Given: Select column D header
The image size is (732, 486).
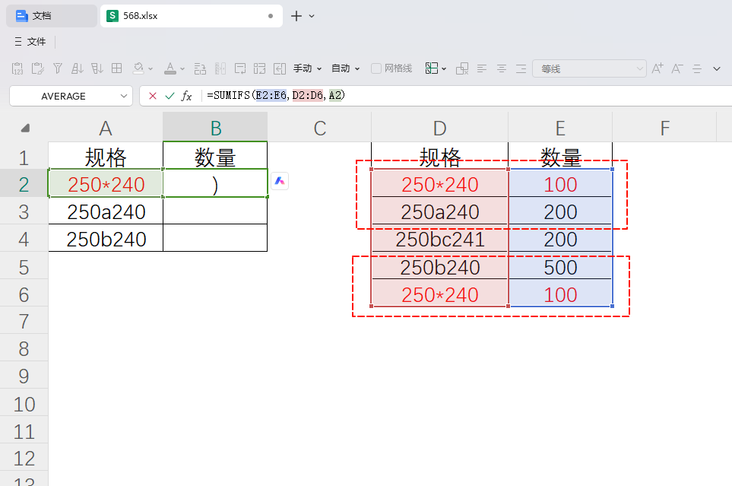Looking at the screenshot, I should pyautogui.click(x=440, y=128).
